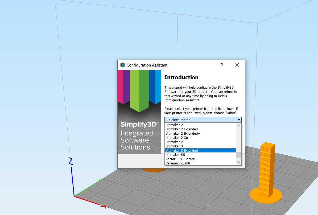Close the Configuration Assistant dialog
This screenshot has width=318, height=215.
pos(237,65)
